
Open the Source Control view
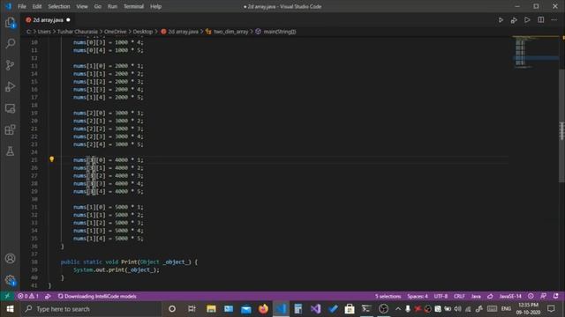pyautogui.click(x=10, y=65)
